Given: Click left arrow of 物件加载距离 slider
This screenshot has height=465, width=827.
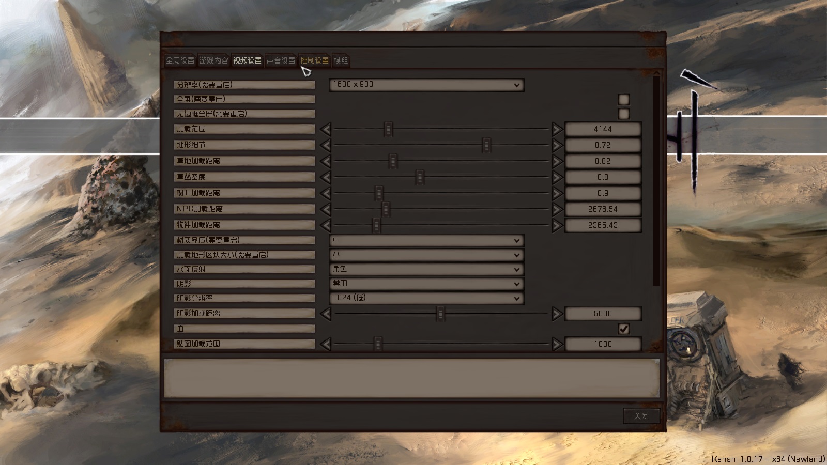Looking at the screenshot, I should coord(326,225).
